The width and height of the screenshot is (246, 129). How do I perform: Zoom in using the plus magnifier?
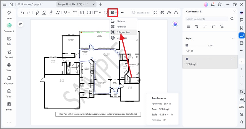point(242,114)
